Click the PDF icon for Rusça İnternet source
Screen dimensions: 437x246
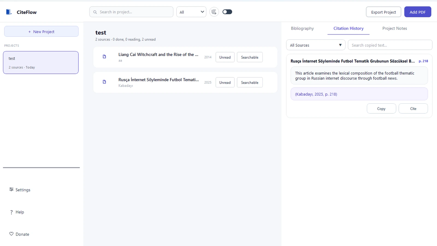(104, 82)
